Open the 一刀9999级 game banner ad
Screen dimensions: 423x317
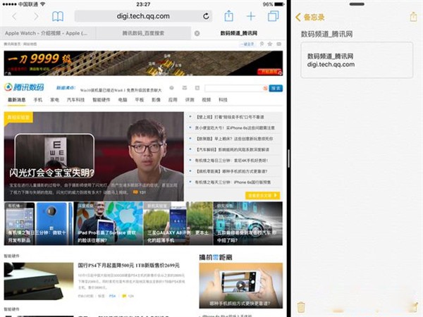143,63
